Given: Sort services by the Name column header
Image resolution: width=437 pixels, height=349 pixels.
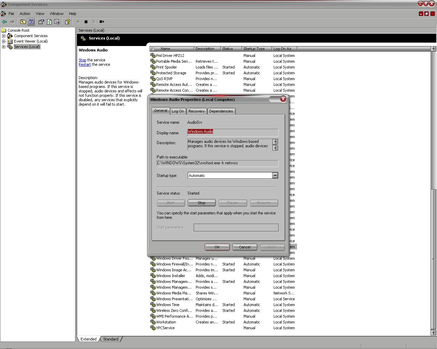Looking at the screenshot, I should [172, 49].
